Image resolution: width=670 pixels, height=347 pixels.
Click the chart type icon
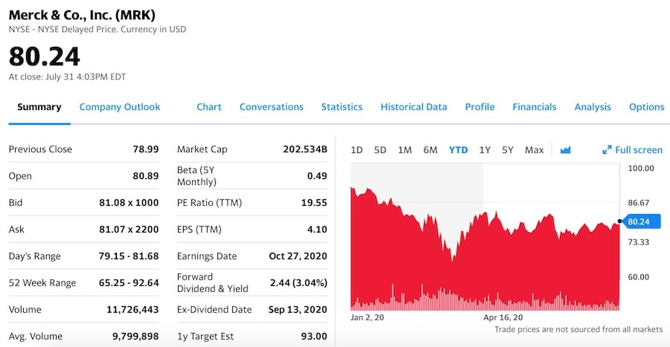pos(565,150)
